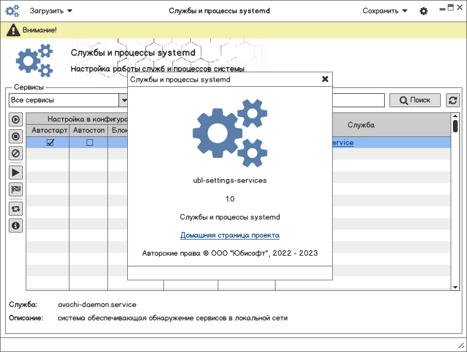This screenshot has height=352, width=467.
Task: Click the solid play triangle icon
Action: (16, 172)
